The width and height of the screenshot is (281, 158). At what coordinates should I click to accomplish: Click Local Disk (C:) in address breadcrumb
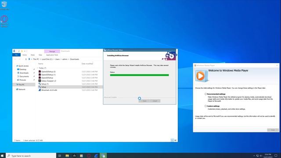(47, 59)
